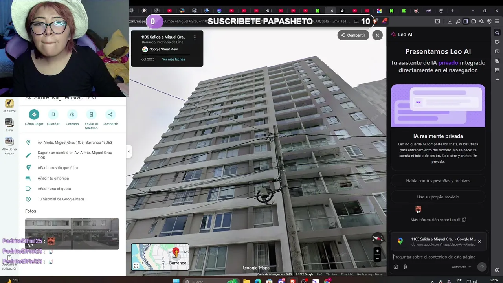Click the Leo slash tools icon

click(x=396, y=267)
